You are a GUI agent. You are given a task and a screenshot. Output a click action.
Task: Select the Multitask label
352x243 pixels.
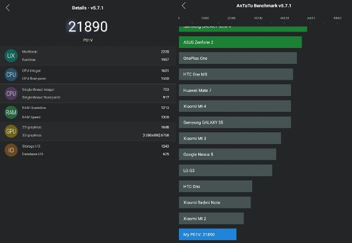pos(30,52)
